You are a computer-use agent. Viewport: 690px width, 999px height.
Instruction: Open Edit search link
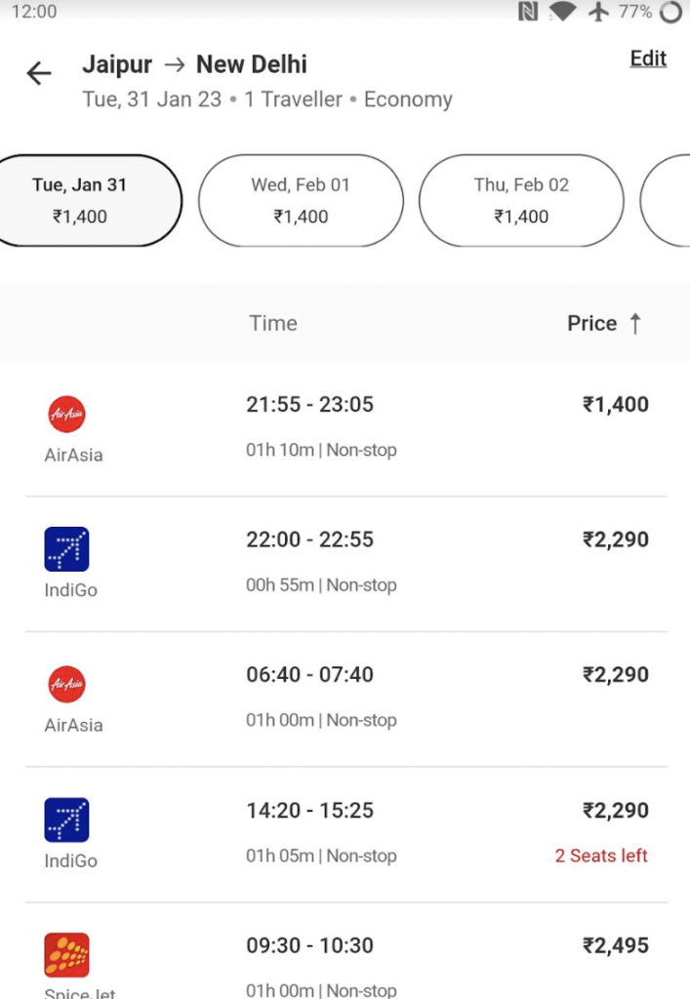pyautogui.click(x=648, y=58)
